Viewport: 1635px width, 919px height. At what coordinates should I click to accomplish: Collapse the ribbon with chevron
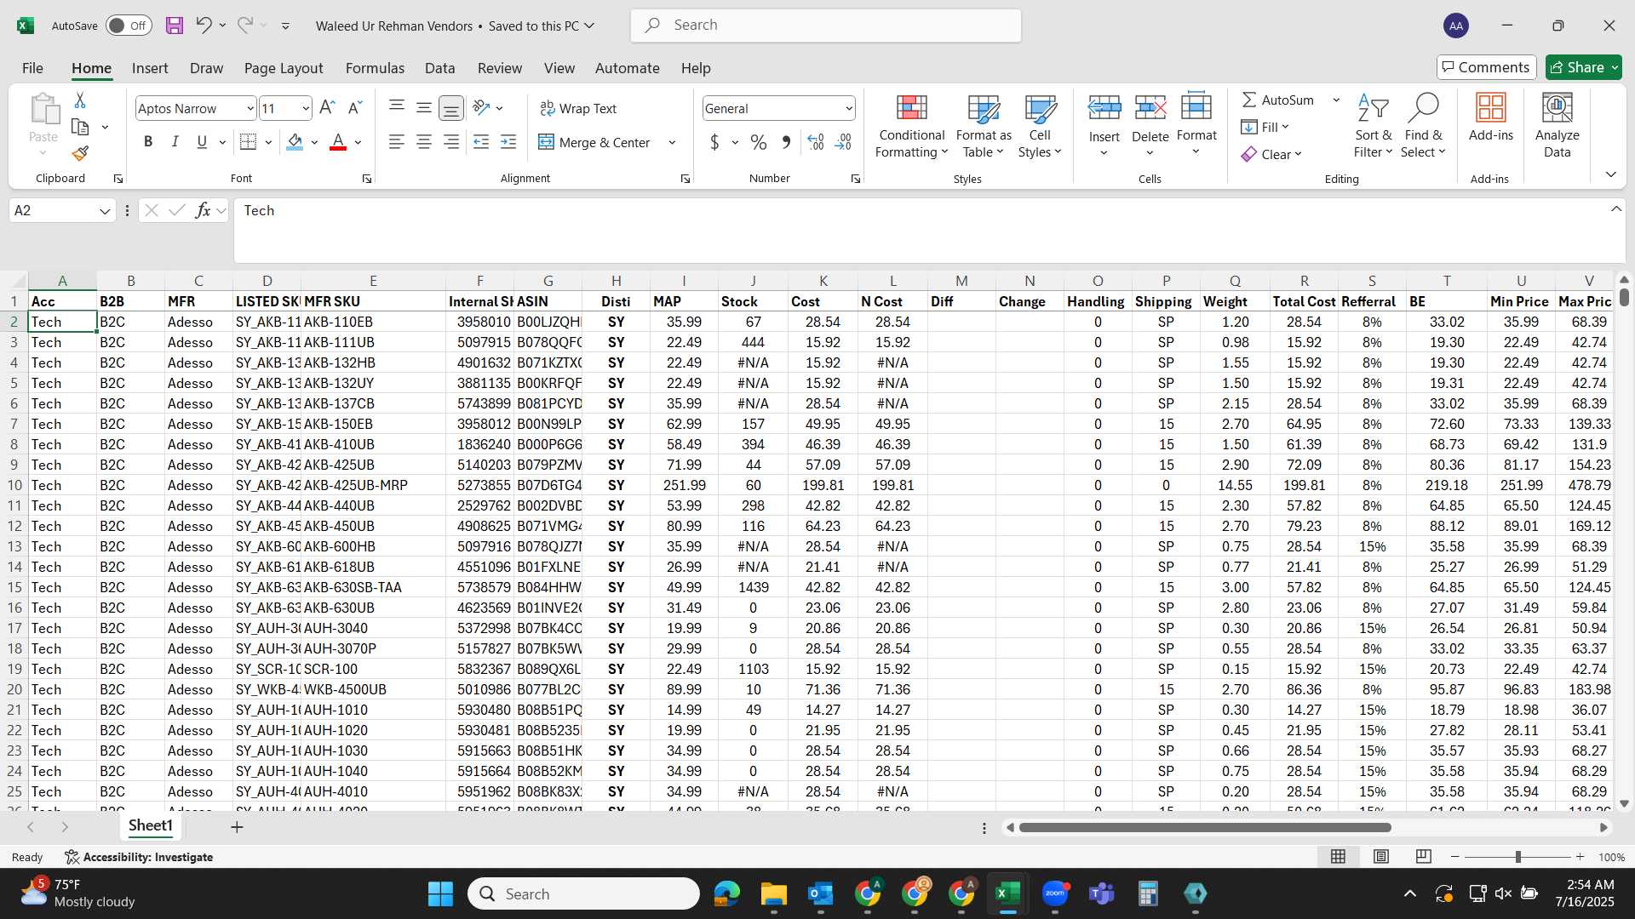click(1610, 174)
